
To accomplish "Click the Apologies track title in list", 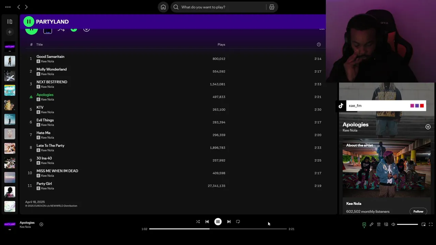I will [45, 95].
